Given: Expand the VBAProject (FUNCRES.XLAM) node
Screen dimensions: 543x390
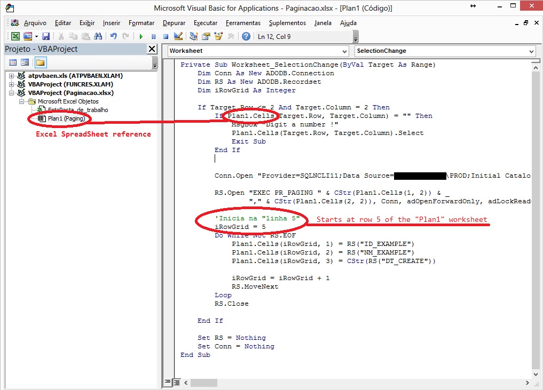Looking at the screenshot, I should 11,84.
